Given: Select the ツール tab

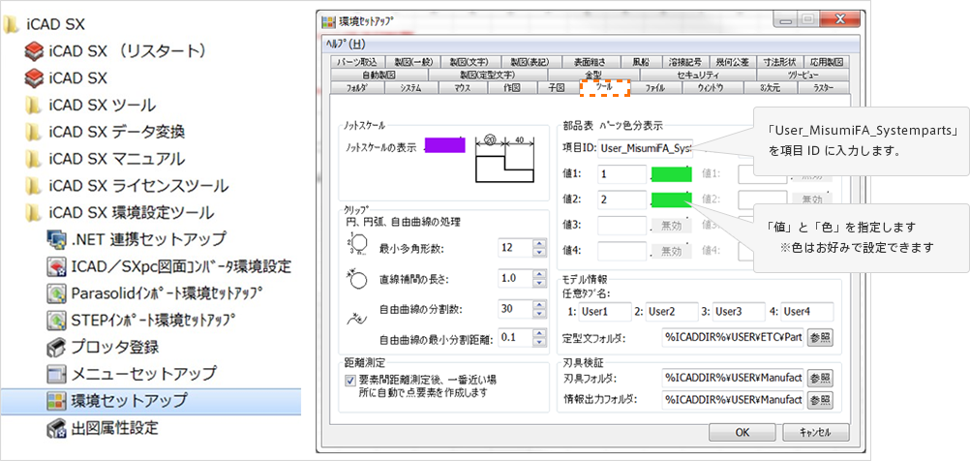Looking at the screenshot, I should click(604, 88).
